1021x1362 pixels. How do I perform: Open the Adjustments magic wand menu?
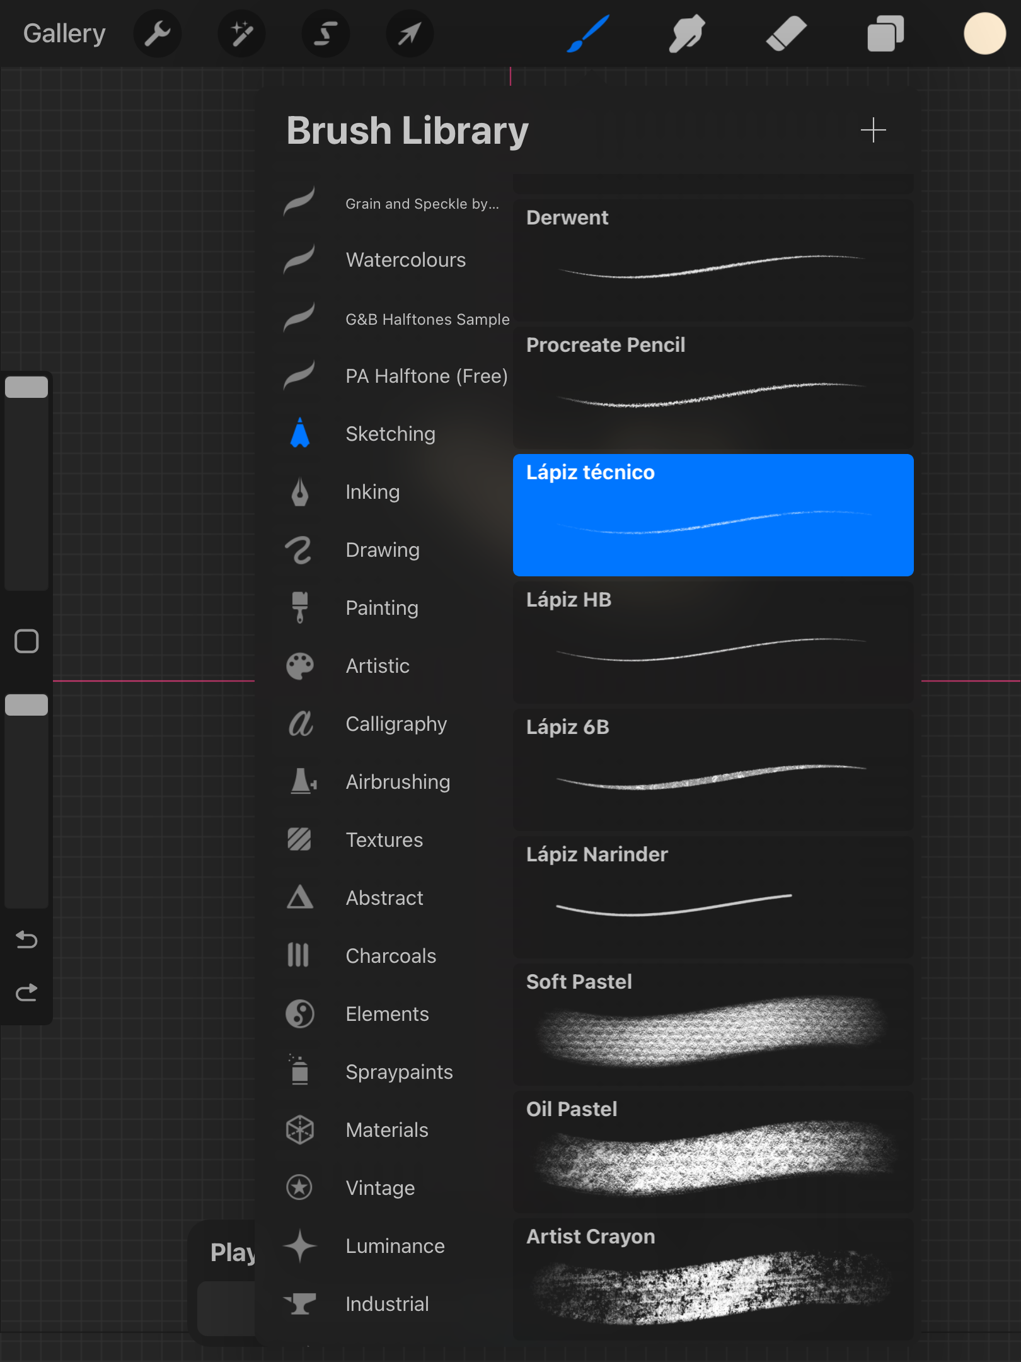pos(241,33)
